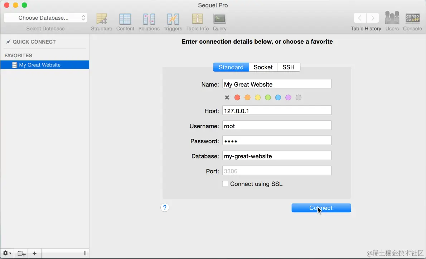Click the Database input field
Viewport: 426px width, 259px height.
pos(277,156)
